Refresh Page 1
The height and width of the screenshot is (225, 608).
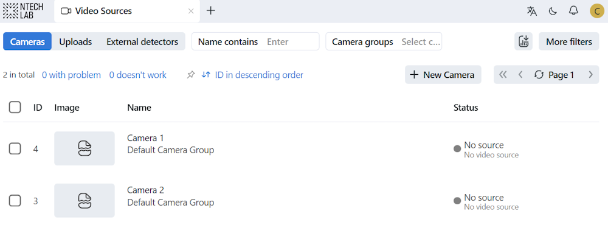[554, 75]
